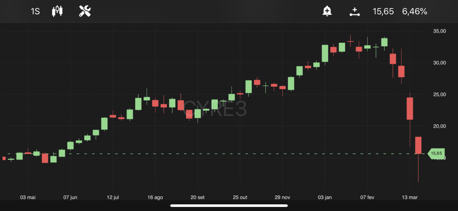
Task: Tap the 25,00 price axis label
Action: coord(440,95)
